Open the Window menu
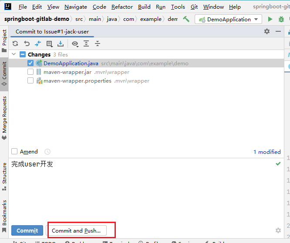Screen dimensions: 290x243 pos(214,7)
